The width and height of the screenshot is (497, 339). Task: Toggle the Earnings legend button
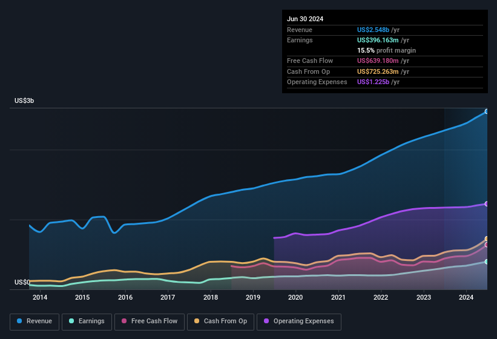tap(87, 322)
